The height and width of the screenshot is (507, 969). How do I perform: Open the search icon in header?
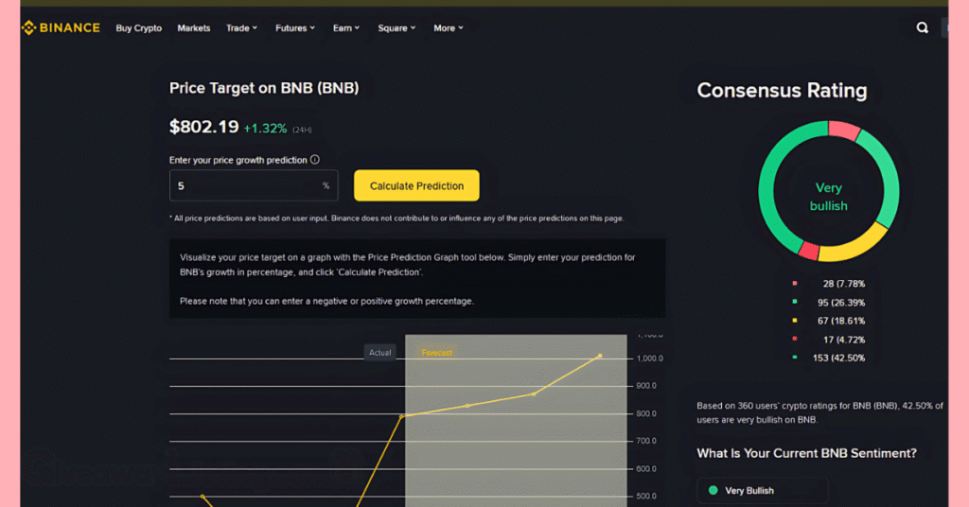[x=922, y=27]
